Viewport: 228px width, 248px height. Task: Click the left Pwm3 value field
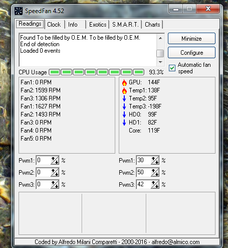44,184
